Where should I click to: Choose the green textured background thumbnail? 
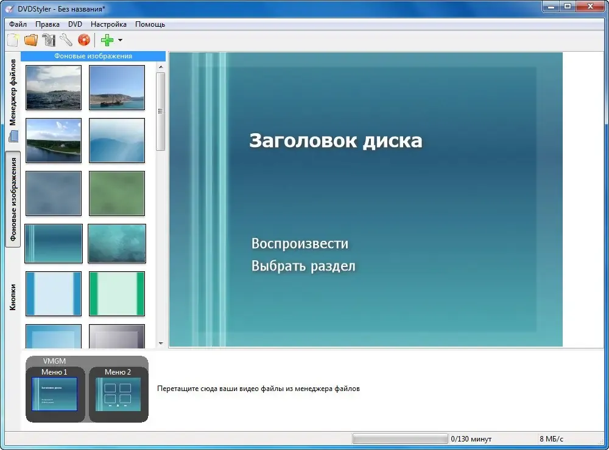coord(117,193)
